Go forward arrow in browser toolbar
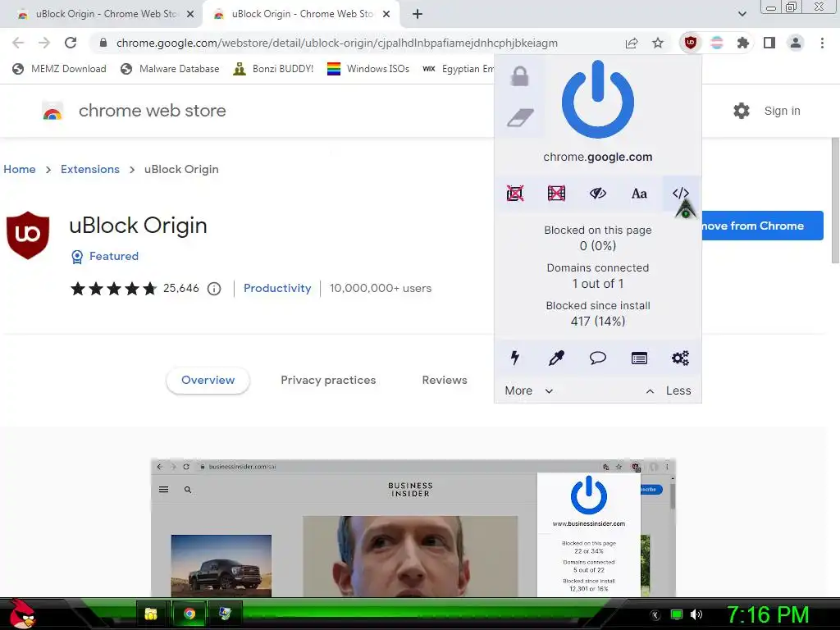 click(x=44, y=43)
